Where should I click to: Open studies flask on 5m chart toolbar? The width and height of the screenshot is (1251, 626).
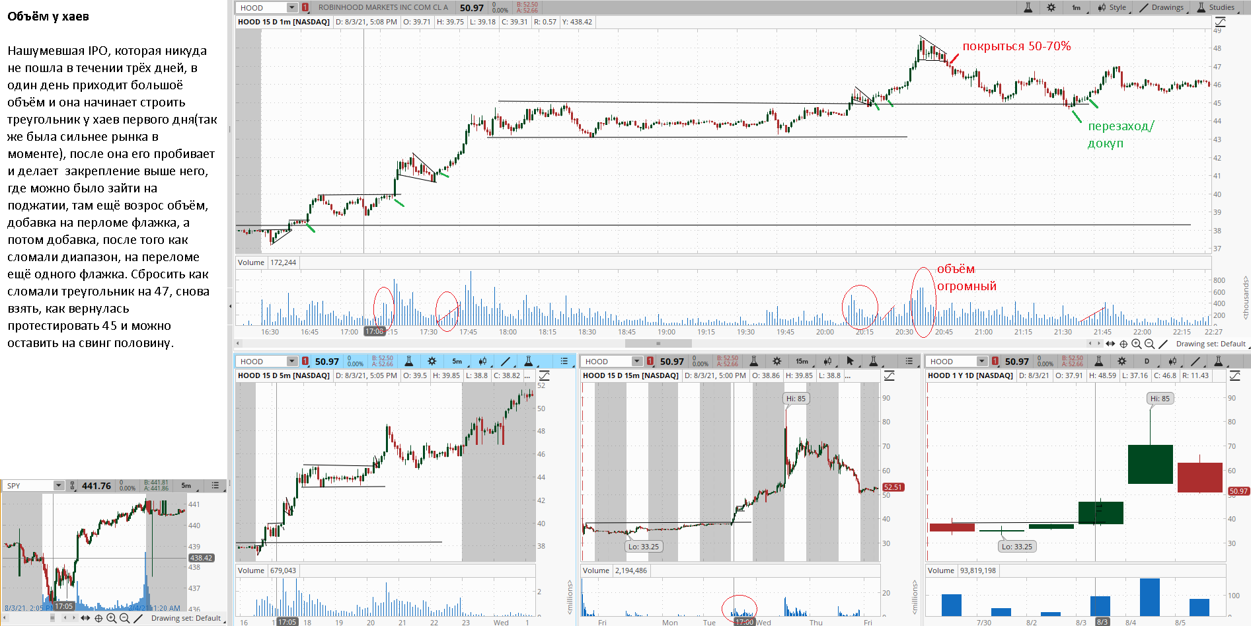pyautogui.click(x=528, y=361)
